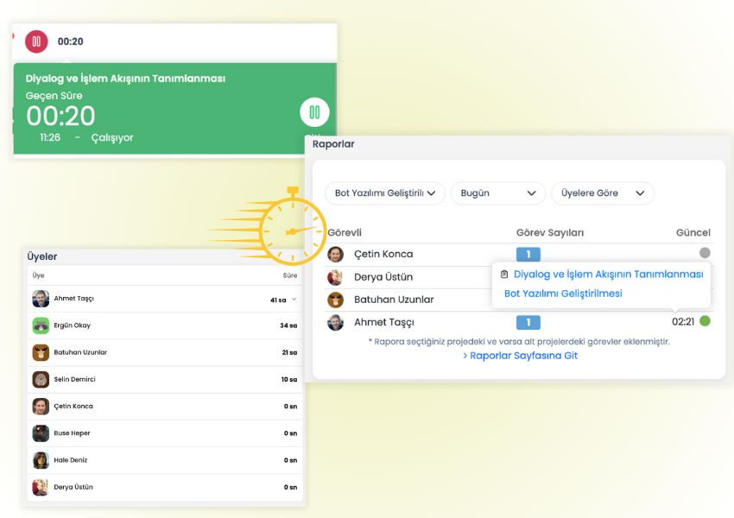734x518 pixels.
Task: Click Selin Demirci's avatar in members list
Action: (41, 379)
